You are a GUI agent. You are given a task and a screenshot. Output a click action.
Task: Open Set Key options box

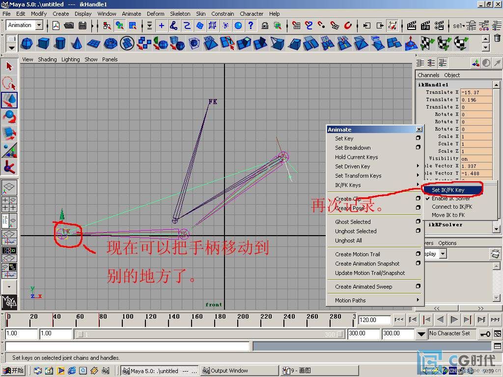click(x=418, y=138)
